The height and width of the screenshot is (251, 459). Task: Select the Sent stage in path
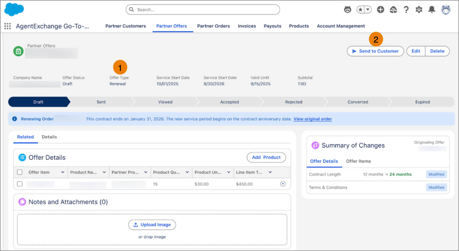tap(101, 102)
